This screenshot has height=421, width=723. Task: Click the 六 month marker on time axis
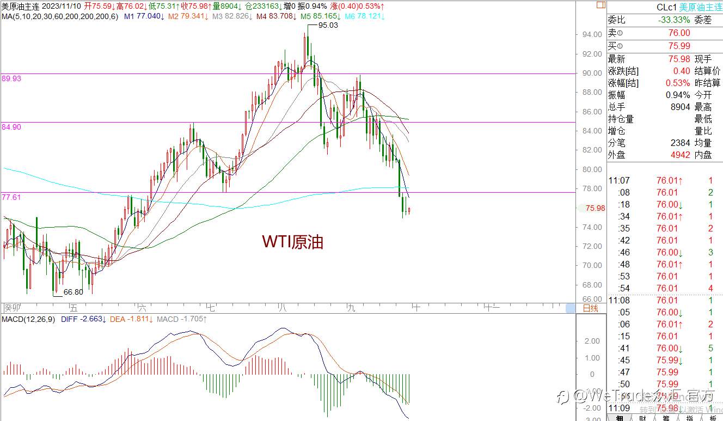click(143, 308)
